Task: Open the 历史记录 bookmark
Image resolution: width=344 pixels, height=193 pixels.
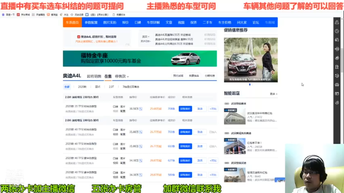Action: [x=77, y=14]
